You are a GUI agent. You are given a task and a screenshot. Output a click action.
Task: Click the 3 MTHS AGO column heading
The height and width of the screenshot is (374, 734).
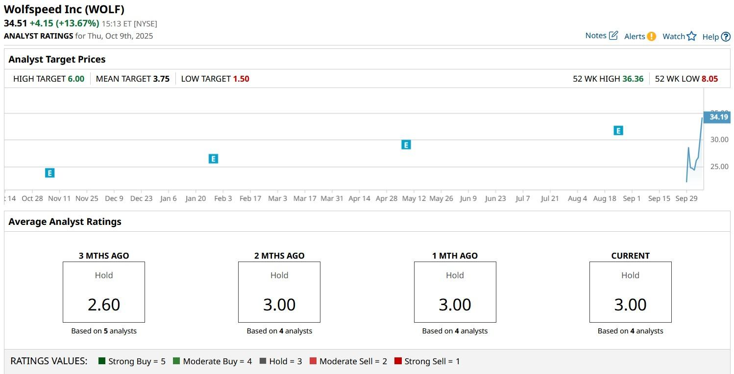[104, 256]
